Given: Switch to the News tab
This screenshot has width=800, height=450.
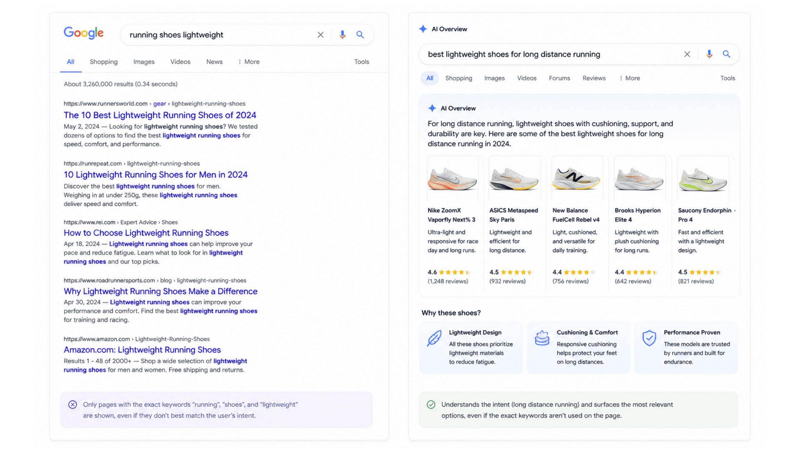Looking at the screenshot, I should [215, 62].
